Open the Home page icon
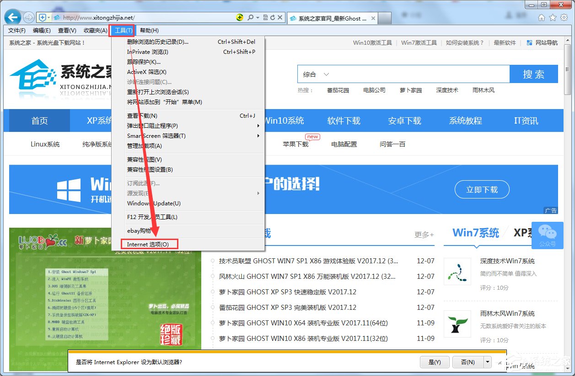The width and height of the screenshot is (575, 376). pos(542,17)
